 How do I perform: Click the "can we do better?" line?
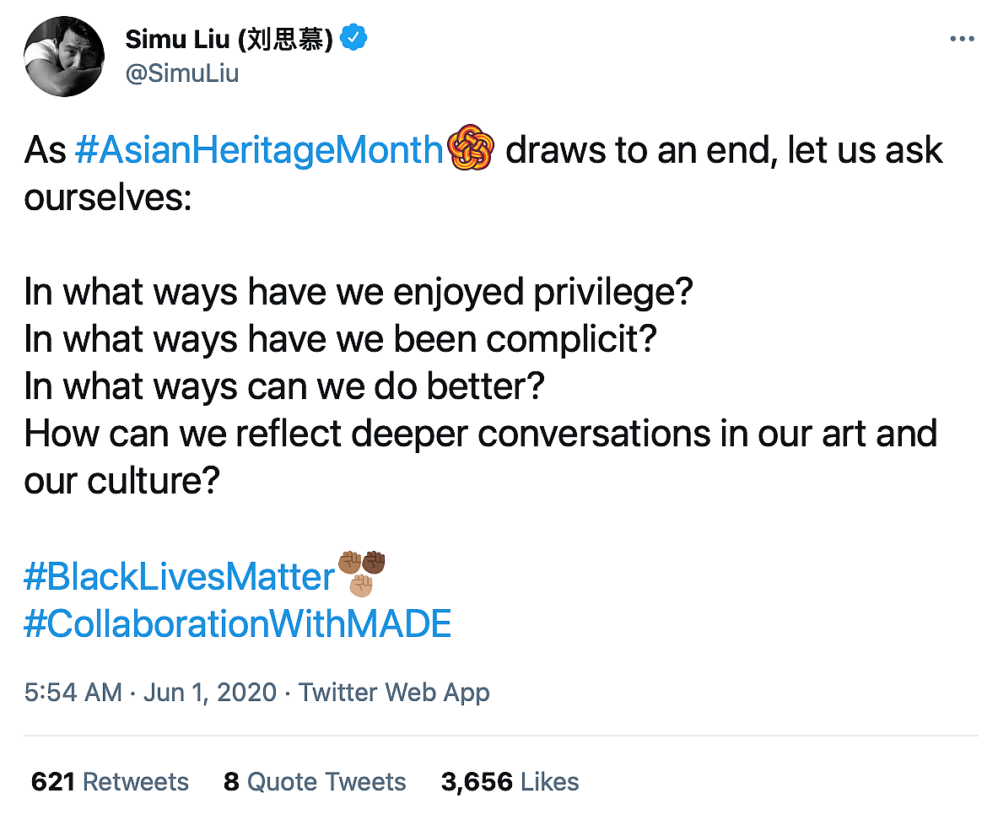coord(284,387)
